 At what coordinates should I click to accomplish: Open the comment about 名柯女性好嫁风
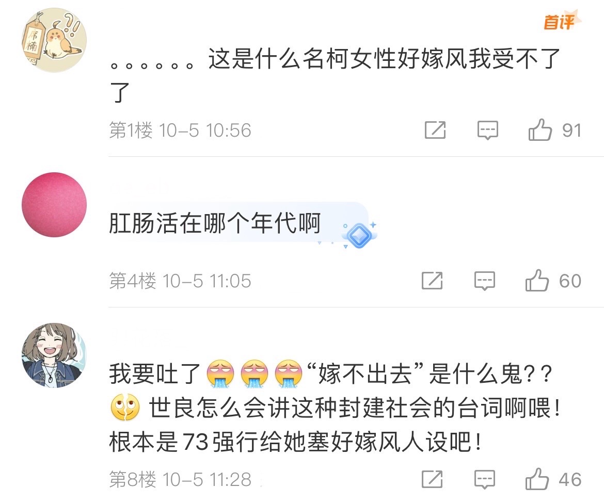click(335, 75)
